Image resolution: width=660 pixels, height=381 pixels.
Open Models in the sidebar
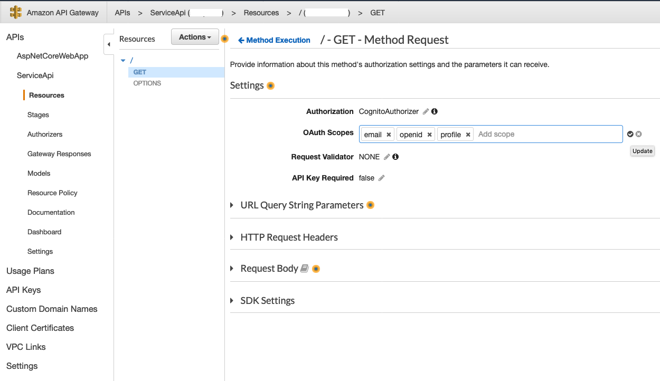[39, 174]
